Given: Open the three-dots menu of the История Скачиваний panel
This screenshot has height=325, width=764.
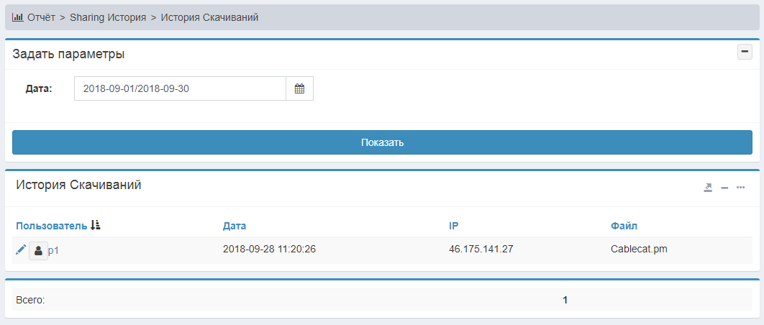Looking at the screenshot, I should [x=741, y=188].
